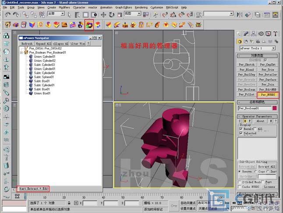Switch to the Hierarchy command panel tab
This screenshot has width=283, height=213.
(x=253, y=34)
